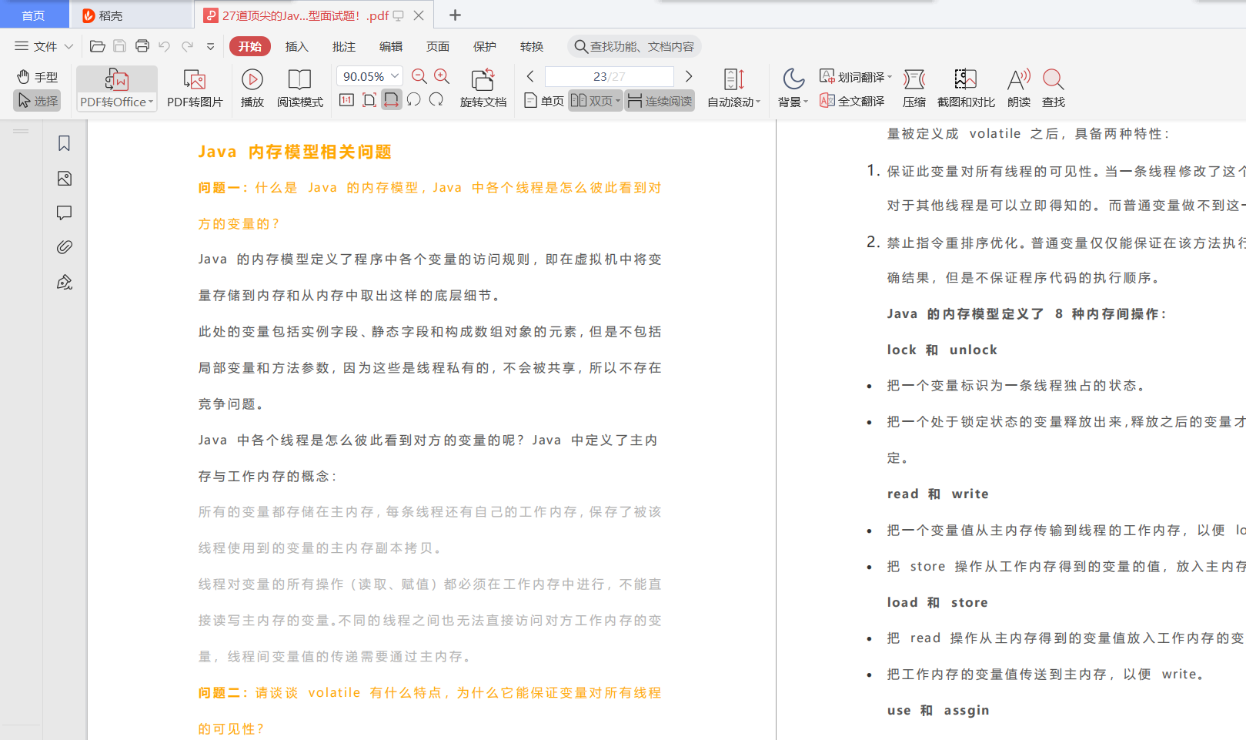Switch to 编辑 ribbon tab

pyautogui.click(x=391, y=46)
